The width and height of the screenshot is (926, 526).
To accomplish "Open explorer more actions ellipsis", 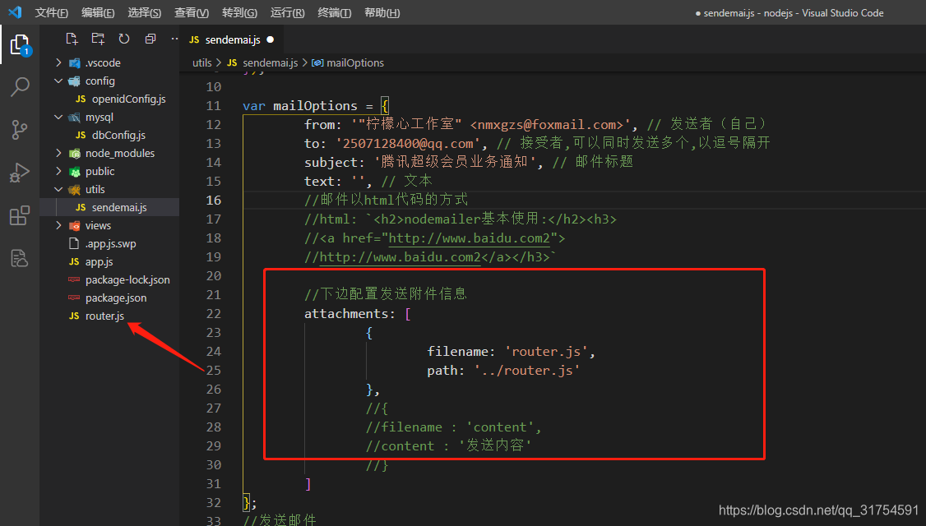I will pos(174,39).
